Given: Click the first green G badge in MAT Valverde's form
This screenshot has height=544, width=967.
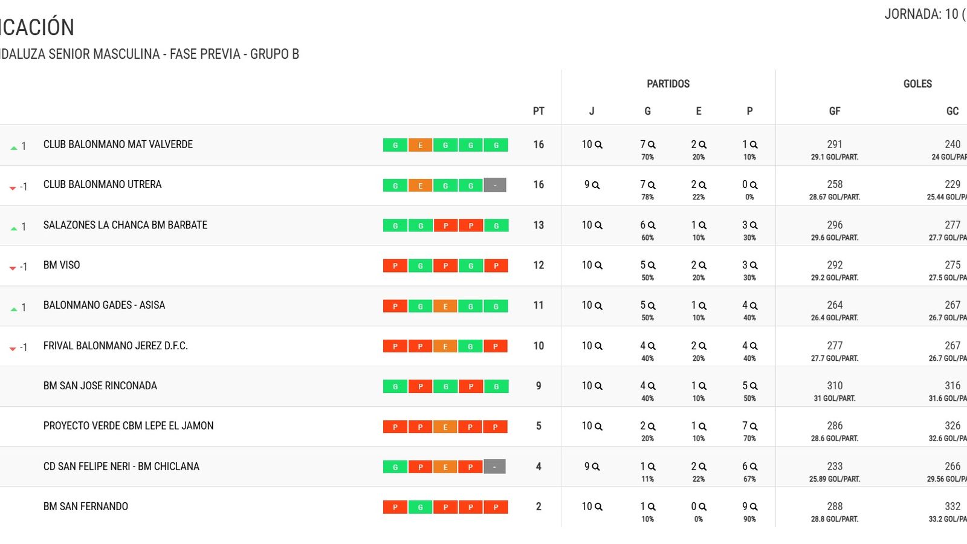Looking at the screenshot, I should pyautogui.click(x=395, y=145).
